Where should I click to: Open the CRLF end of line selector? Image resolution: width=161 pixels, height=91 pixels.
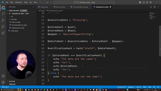coord(144,87)
